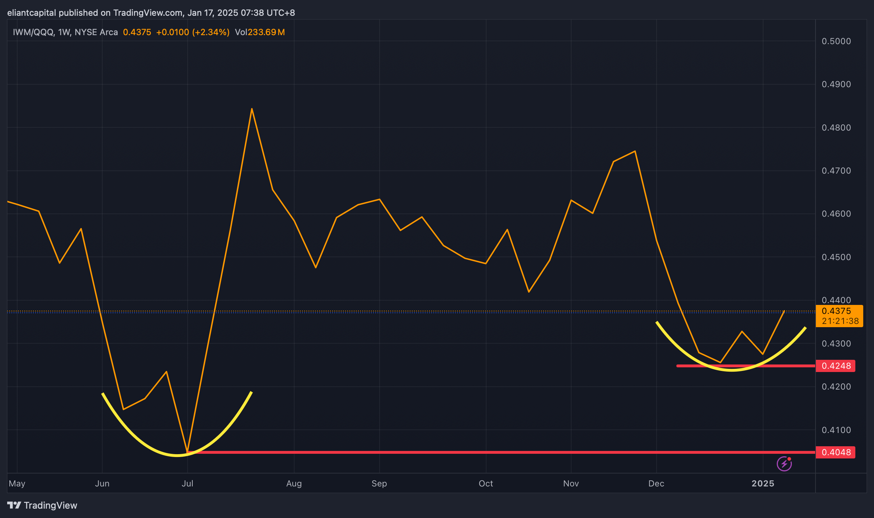Click the 1W timeframe text
The height and width of the screenshot is (518, 874).
coord(64,32)
